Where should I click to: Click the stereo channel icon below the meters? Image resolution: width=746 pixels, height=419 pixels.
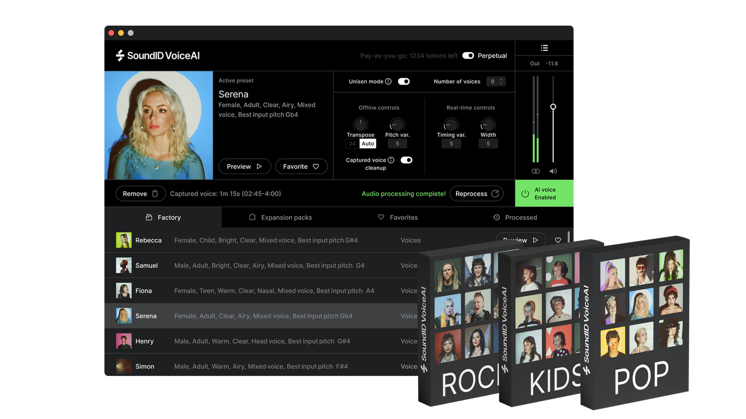tap(535, 171)
